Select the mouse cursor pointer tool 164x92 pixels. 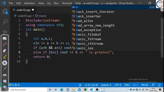click(x=5, y=63)
